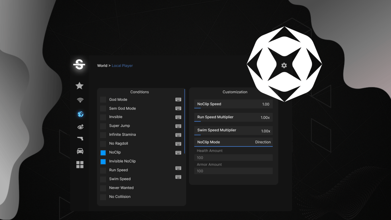Open the four-squares grid section
391x220 pixels.
(x=80, y=164)
